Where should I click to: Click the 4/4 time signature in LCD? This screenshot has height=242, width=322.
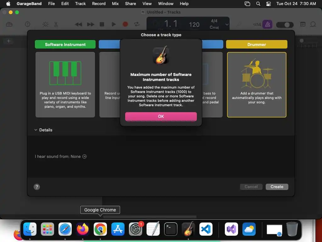(x=214, y=21)
